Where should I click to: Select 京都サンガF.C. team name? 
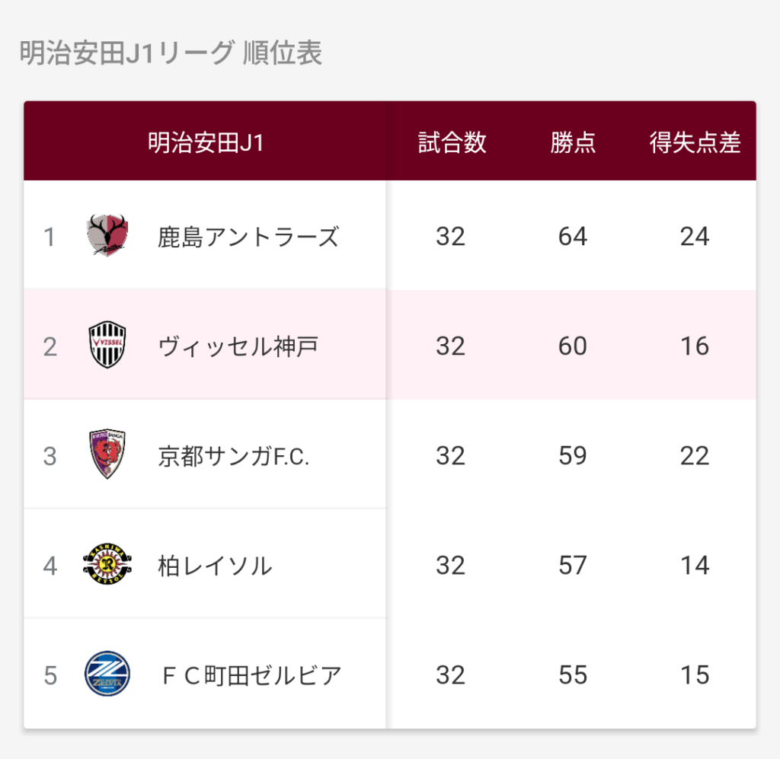[234, 456]
